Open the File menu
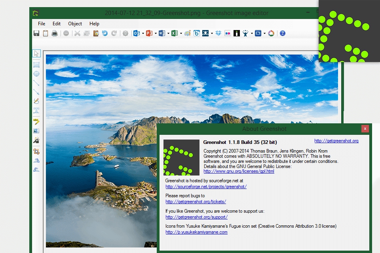 pos(41,24)
